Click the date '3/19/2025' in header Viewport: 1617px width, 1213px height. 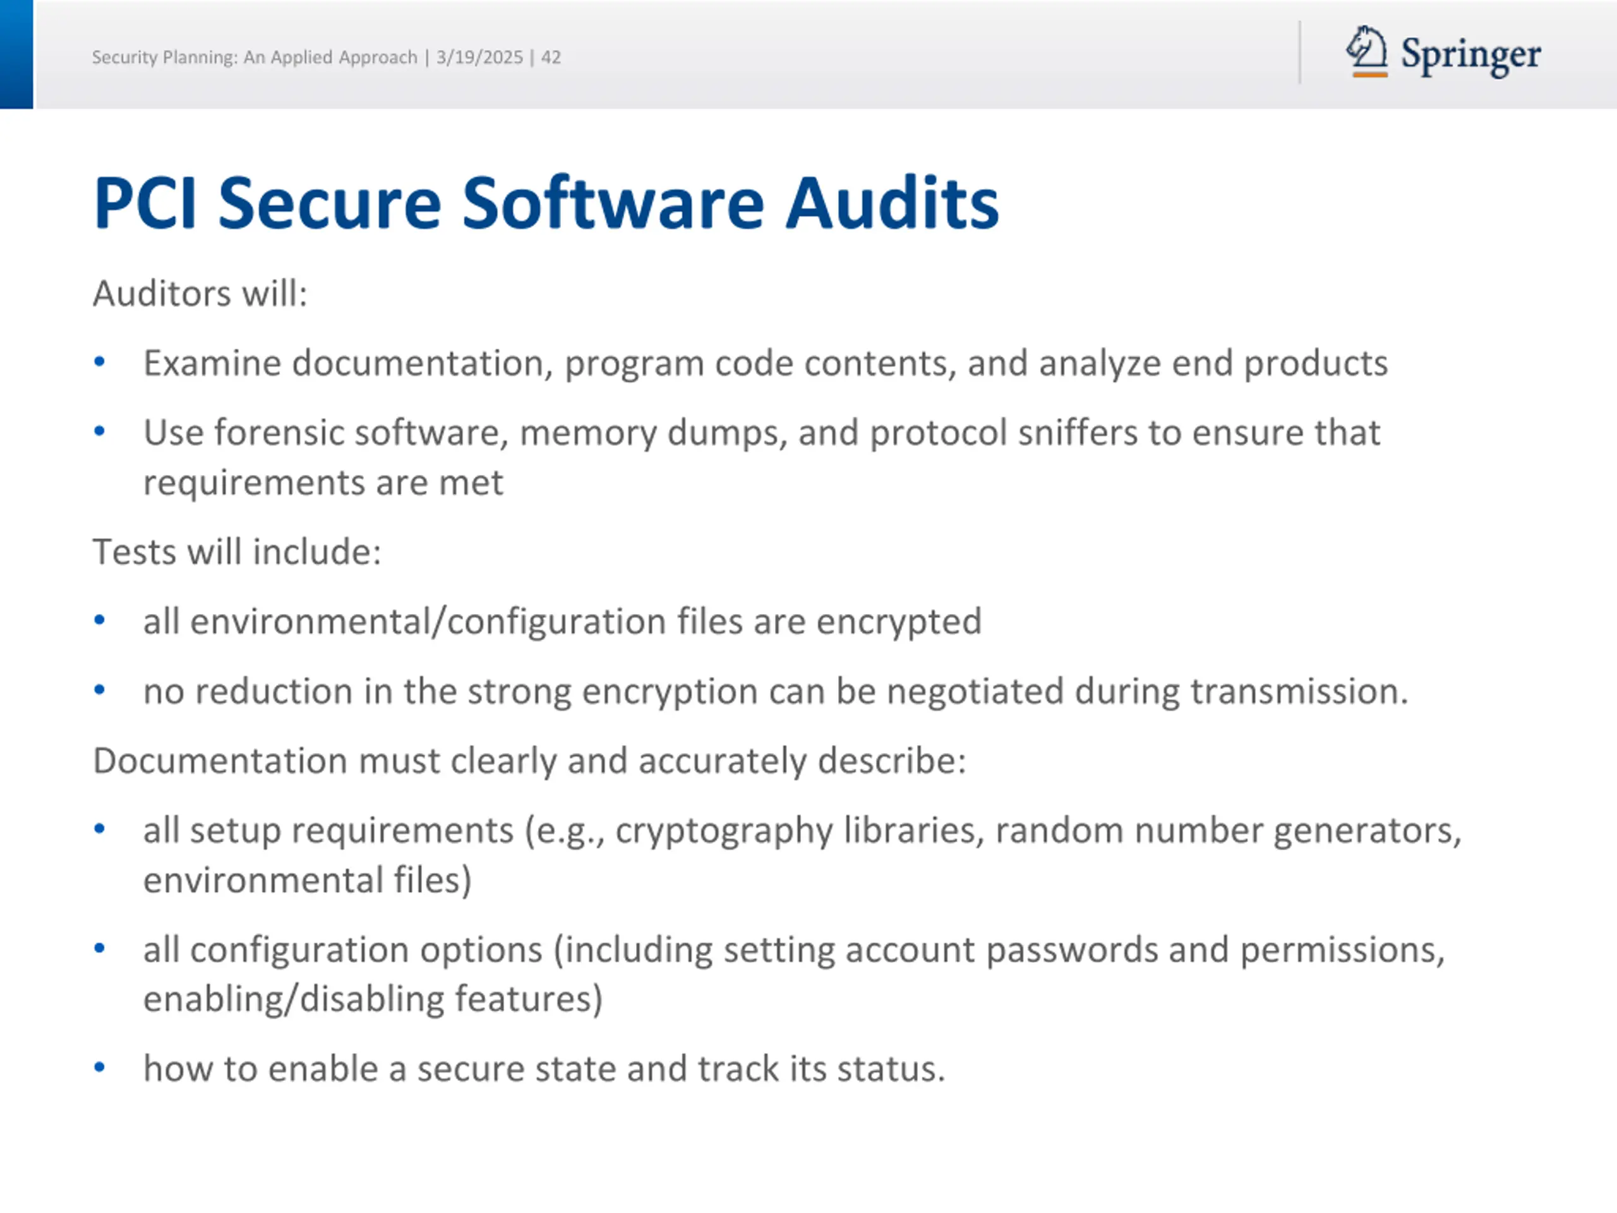[x=479, y=57]
